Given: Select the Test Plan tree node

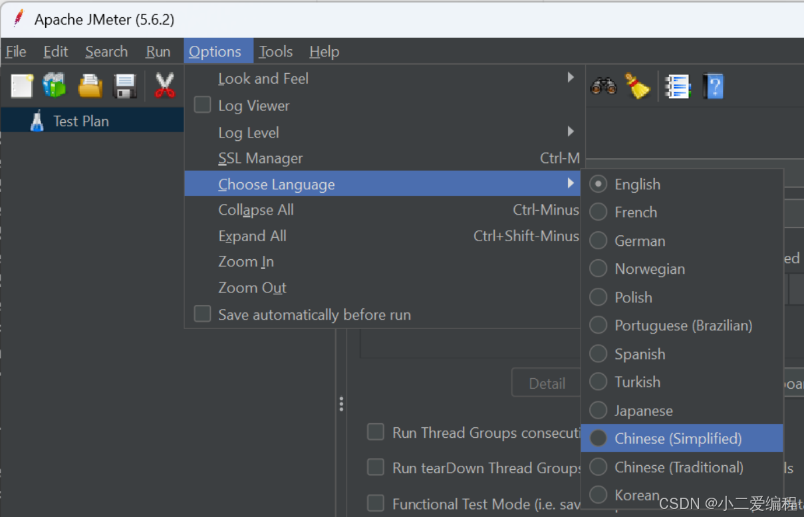Looking at the screenshot, I should [81, 121].
